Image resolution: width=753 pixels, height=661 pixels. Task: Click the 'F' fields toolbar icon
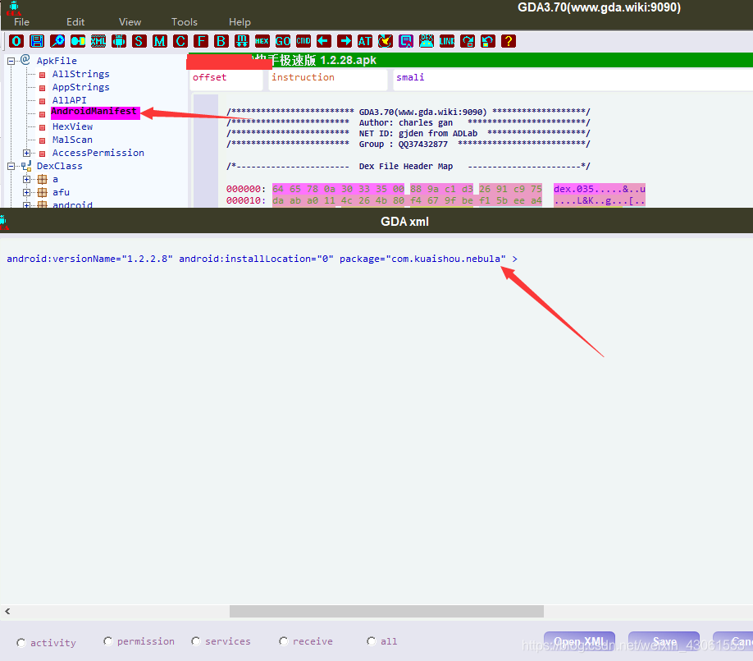[x=201, y=41]
